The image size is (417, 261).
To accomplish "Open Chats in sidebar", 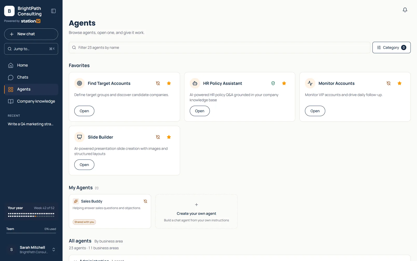I will tap(31, 77).
